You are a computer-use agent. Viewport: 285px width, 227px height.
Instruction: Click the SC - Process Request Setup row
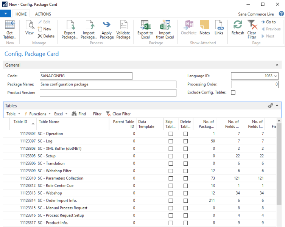(140, 215)
